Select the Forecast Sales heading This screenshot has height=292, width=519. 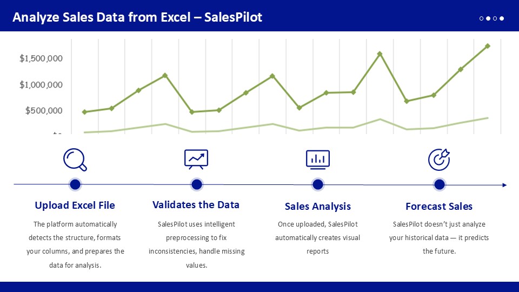(x=439, y=207)
